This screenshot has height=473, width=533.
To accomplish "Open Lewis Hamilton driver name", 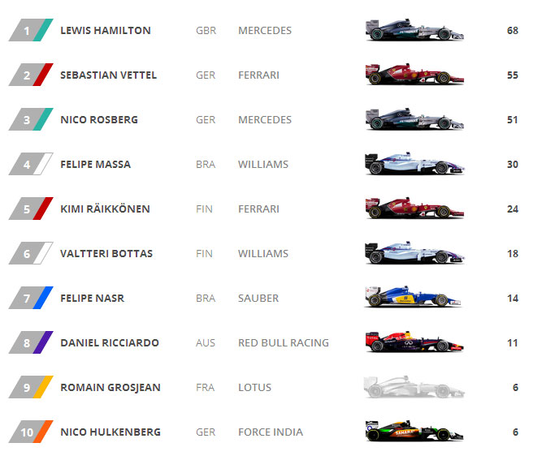I will coord(106,31).
